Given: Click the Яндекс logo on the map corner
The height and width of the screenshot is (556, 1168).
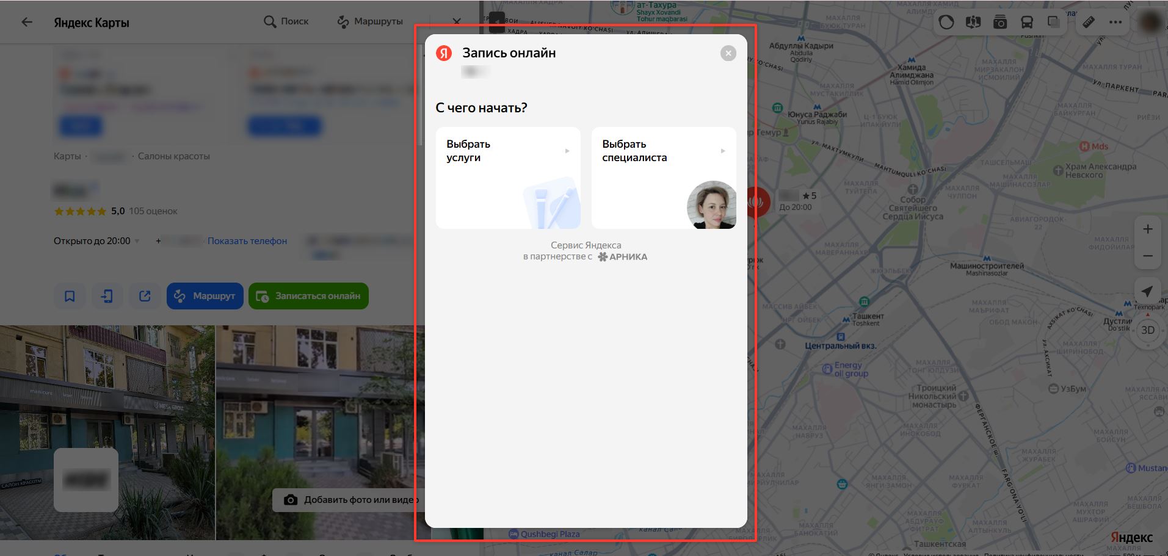Looking at the screenshot, I should (1131, 537).
